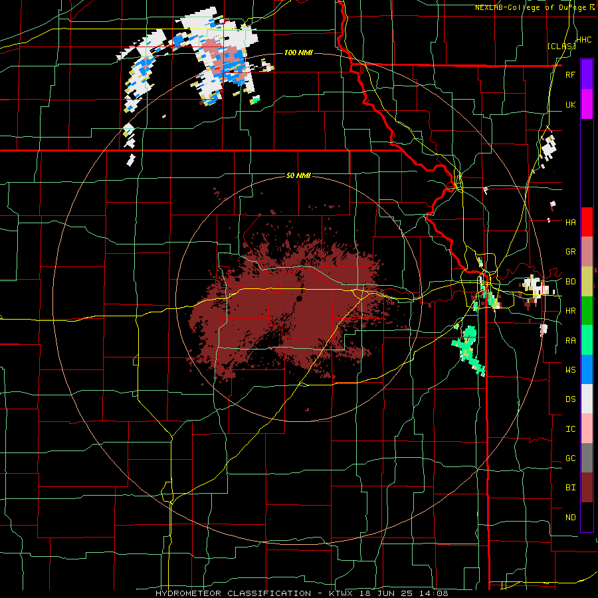Screen dimensions: 598x598
Task: Click the IC legend label
Action: pyautogui.click(x=571, y=429)
